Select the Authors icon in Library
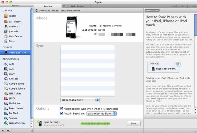Viewport: 197px width, 133px height. point(6,26)
